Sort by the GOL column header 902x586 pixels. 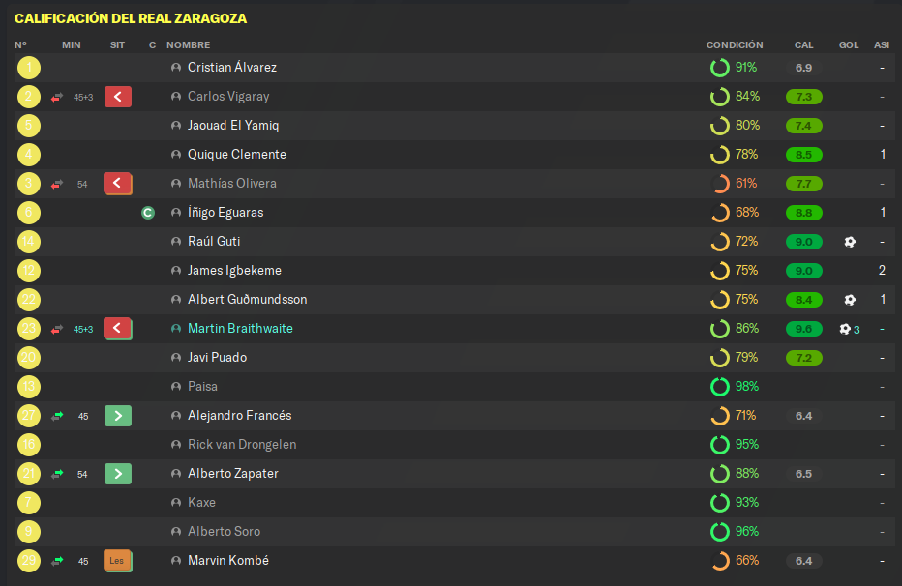point(849,44)
